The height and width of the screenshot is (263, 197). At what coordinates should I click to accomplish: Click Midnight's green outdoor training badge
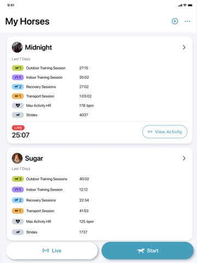(x=18, y=68)
